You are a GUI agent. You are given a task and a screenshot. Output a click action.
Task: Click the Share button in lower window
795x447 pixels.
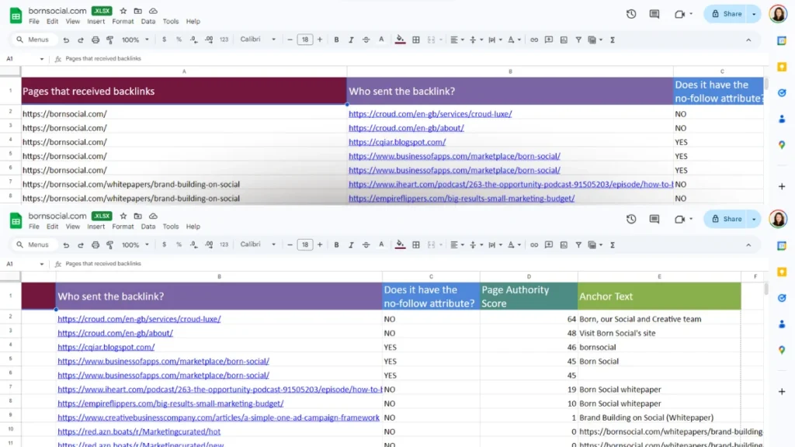(x=726, y=219)
